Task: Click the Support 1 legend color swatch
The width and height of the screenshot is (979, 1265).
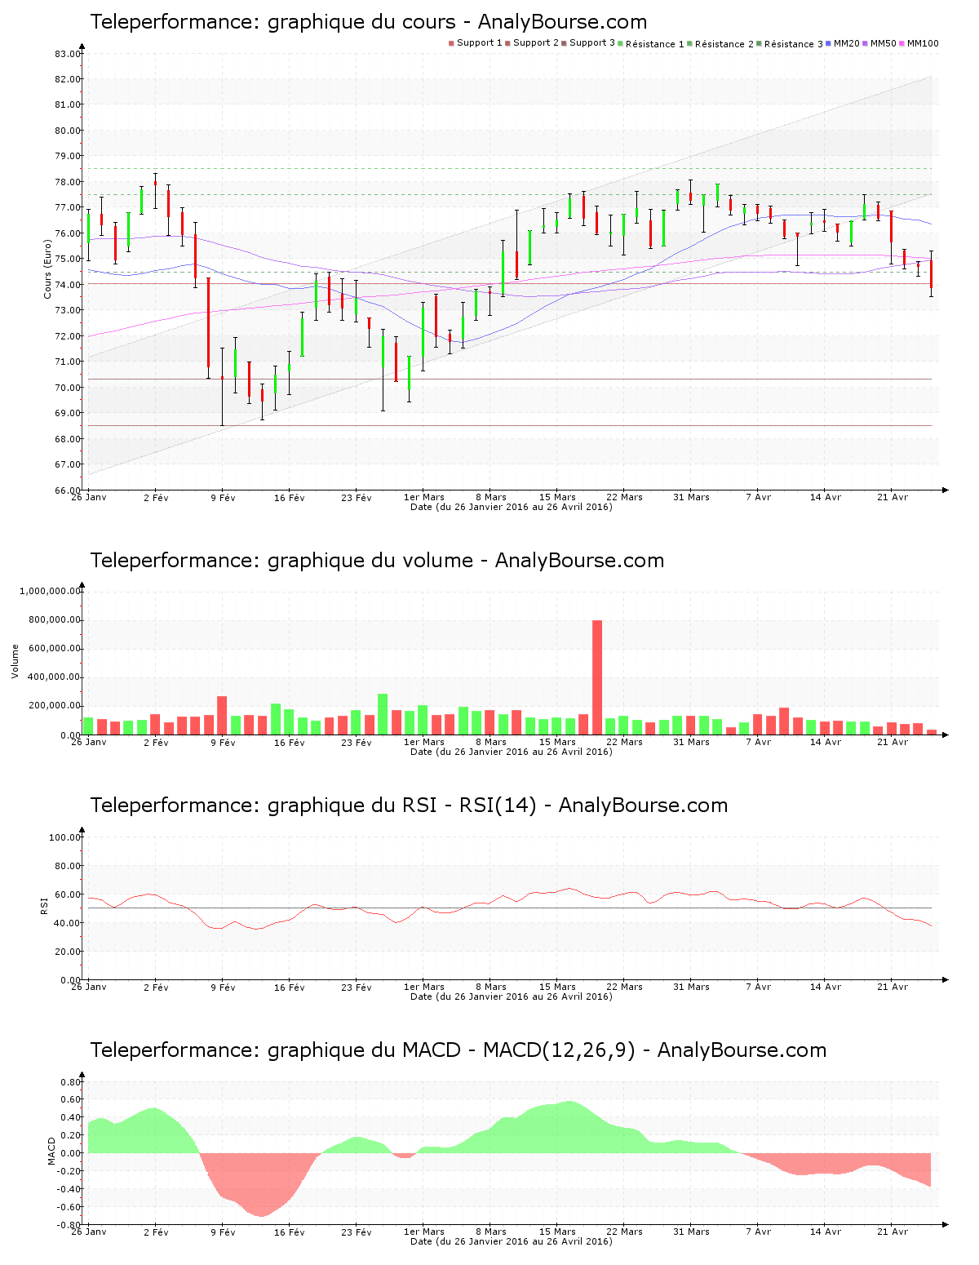Action: (451, 43)
